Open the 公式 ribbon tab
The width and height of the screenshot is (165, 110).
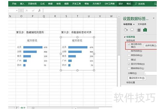pos(42,4)
